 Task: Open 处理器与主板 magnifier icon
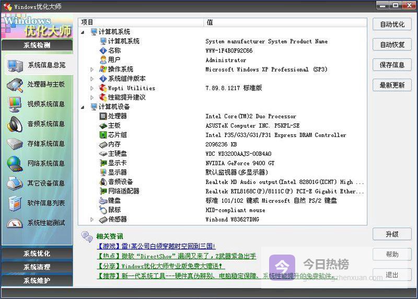pyautogui.click(x=15, y=85)
